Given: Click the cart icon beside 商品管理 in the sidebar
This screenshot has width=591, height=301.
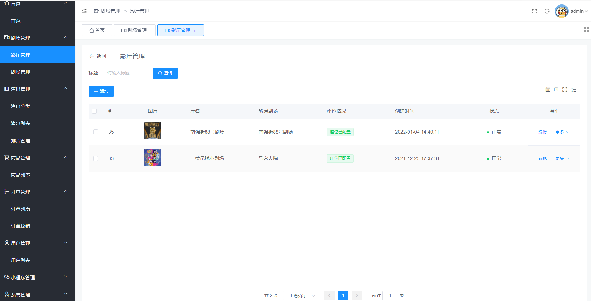Looking at the screenshot, I should [7, 157].
